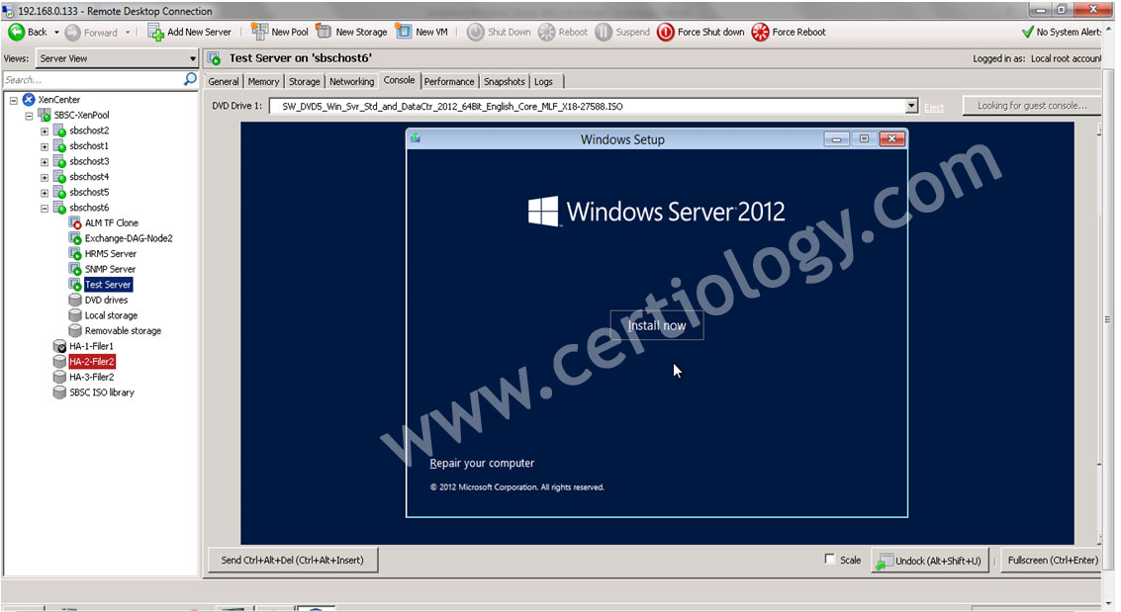This screenshot has width=1121, height=612.
Task: Click the Undock console icon
Action: (x=885, y=562)
